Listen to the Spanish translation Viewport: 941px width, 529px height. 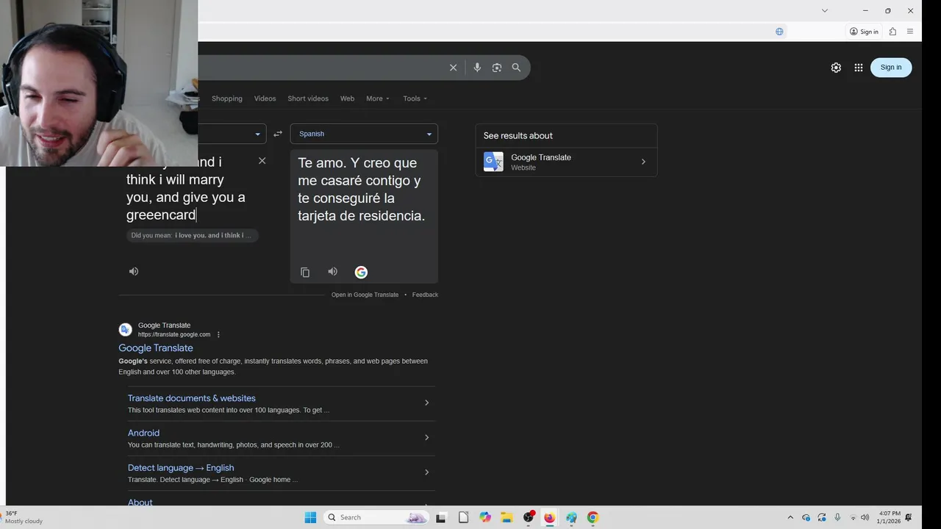[333, 272]
